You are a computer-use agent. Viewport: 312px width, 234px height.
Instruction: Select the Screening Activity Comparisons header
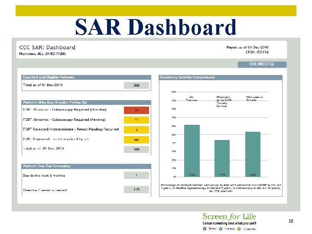(221, 77)
